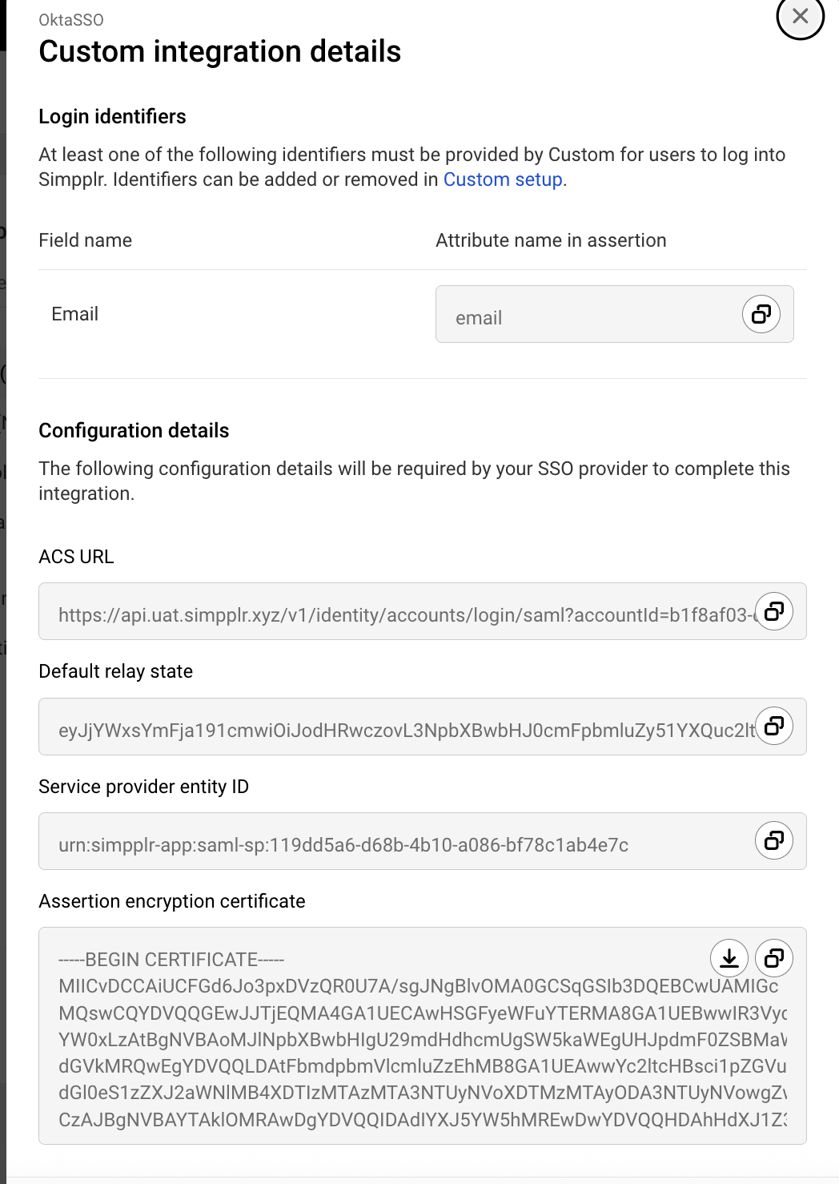Screen dimensions: 839x1184
Task: Download the assertion encryption certificate
Action: pyautogui.click(x=729, y=957)
